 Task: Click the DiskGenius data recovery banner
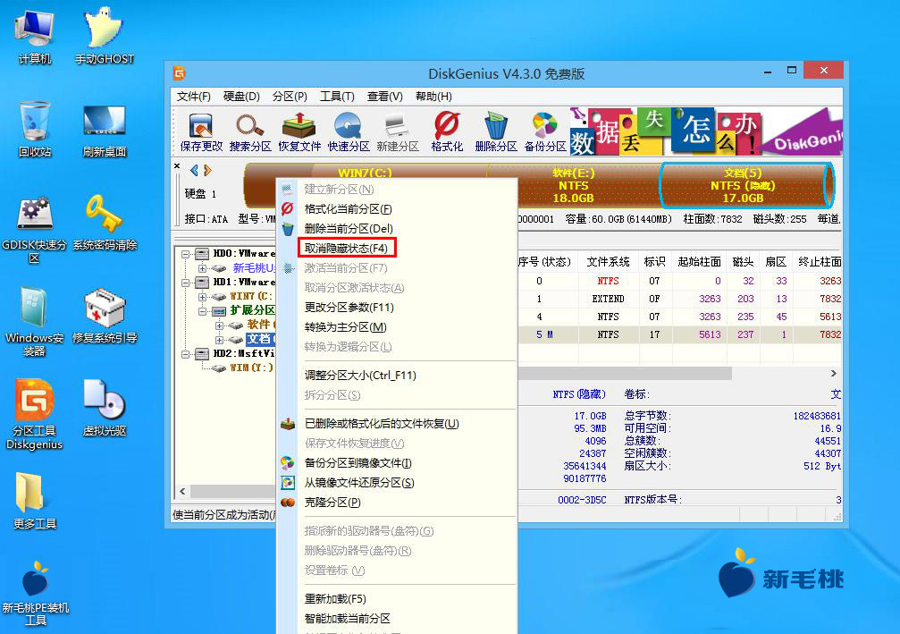coord(705,131)
